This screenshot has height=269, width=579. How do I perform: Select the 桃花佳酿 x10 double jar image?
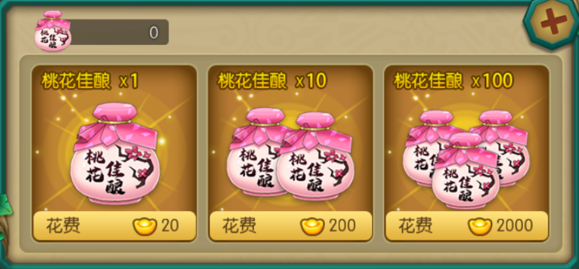tap(291, 154)
